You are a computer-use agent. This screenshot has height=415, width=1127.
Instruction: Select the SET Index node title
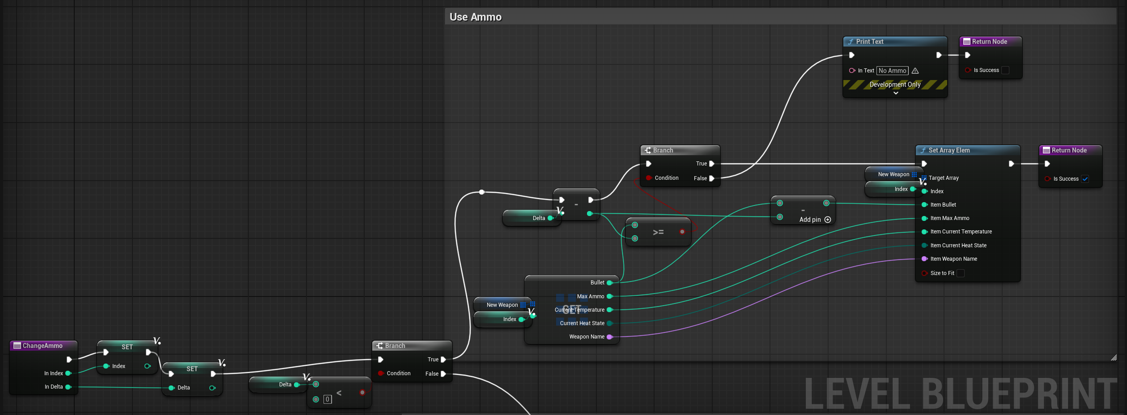(x=128, y=347)
